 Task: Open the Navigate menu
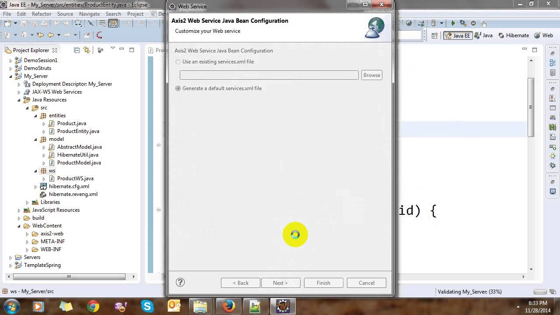[90, 14]
